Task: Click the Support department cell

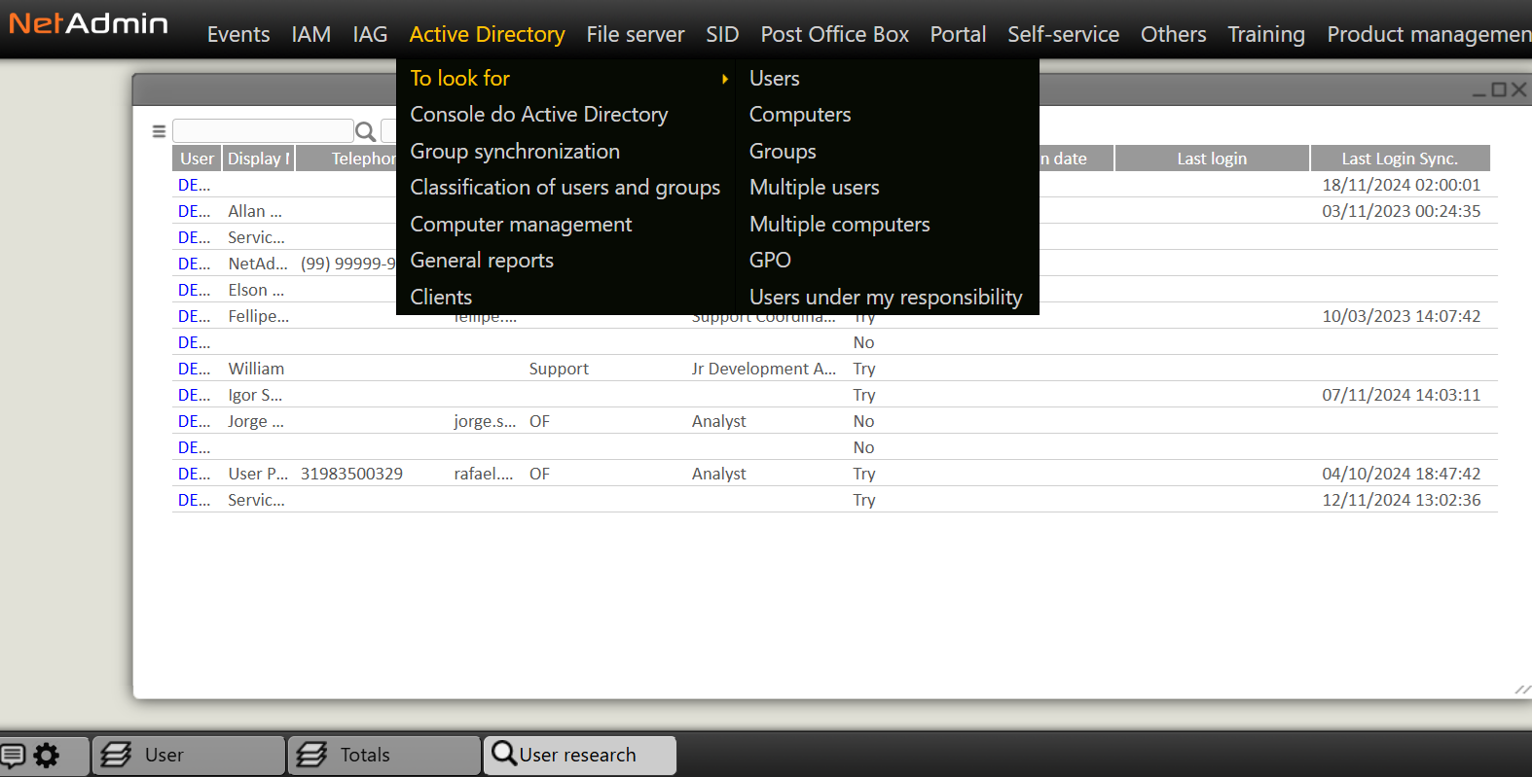Action: (559, 369)
